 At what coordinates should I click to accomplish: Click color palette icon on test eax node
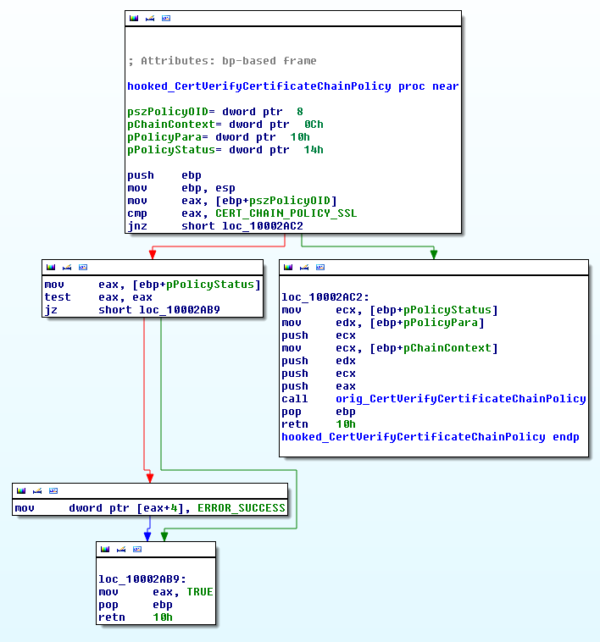point(51,268)
